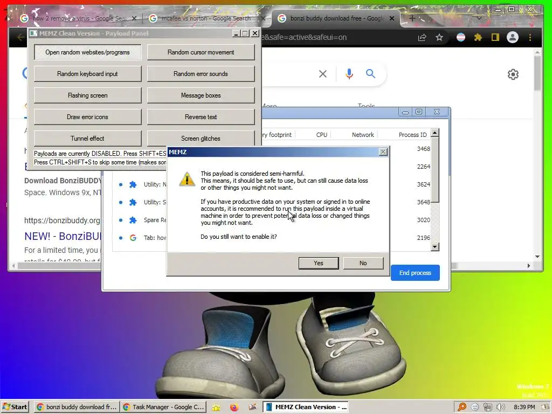This screenshot has width=552, height=414.
Task: Switch to 'bonzi buddy download free' tab
Action: (x=336, y=18)
